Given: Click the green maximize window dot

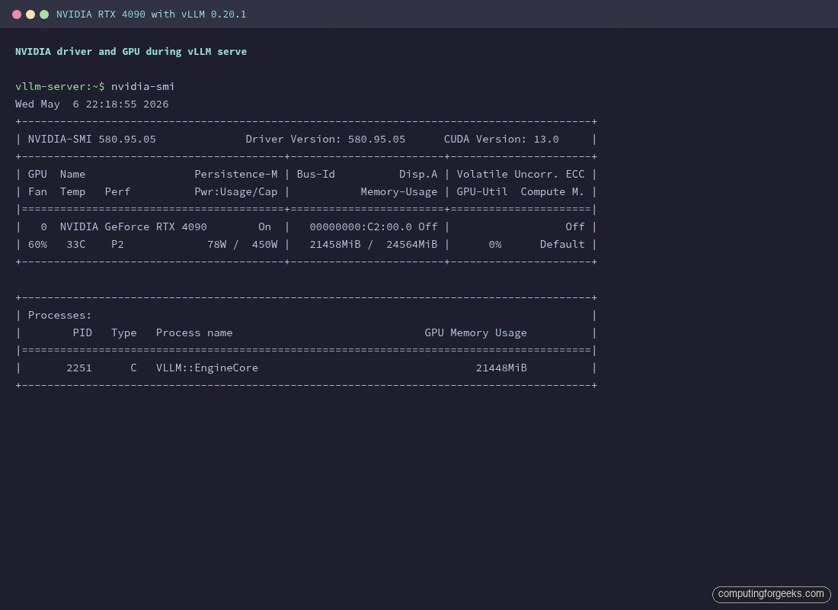Looking at the screenshot, I should 44,14.
